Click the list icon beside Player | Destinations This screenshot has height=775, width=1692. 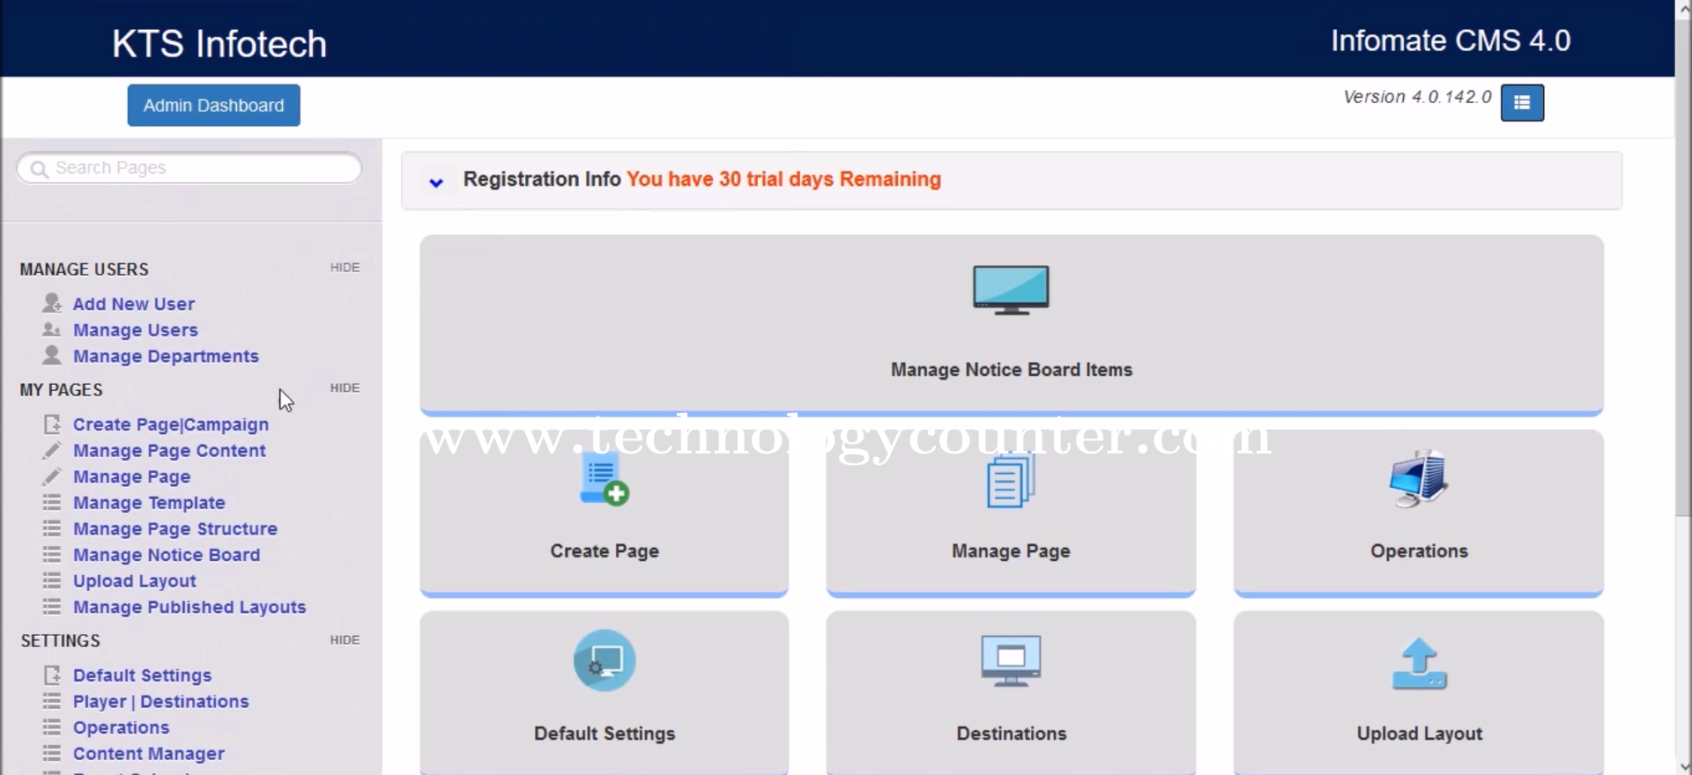click(52, 701)
